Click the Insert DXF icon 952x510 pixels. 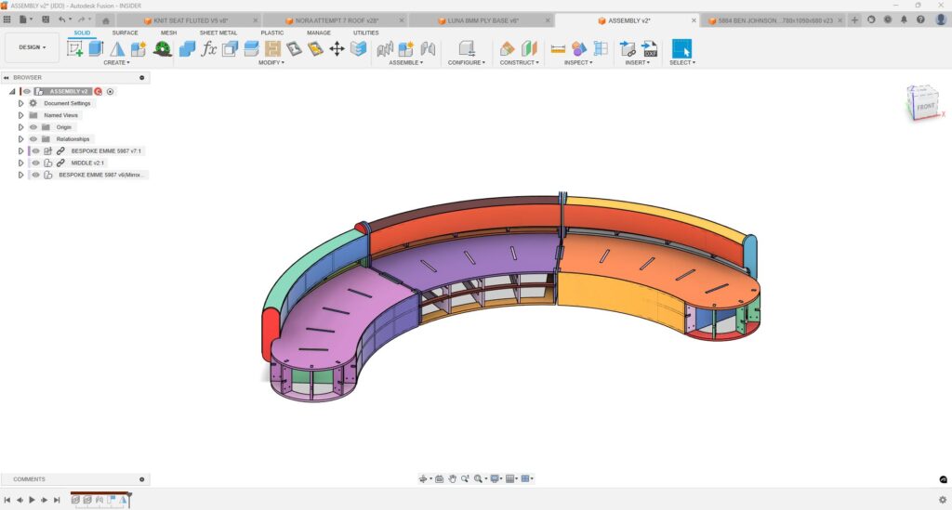(x=649, y=48)
